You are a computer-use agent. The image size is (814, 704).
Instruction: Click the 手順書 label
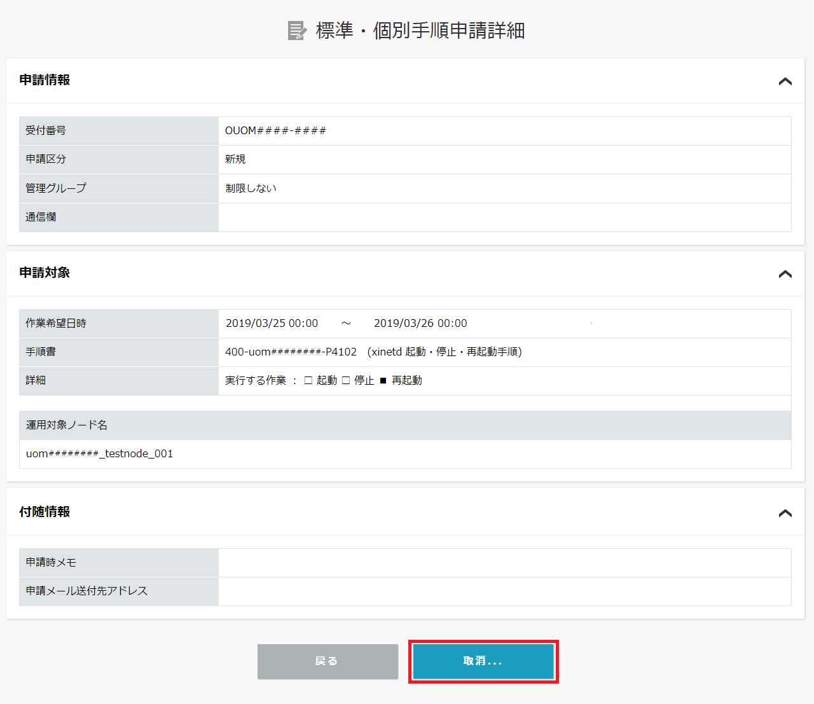pos(41,352)
